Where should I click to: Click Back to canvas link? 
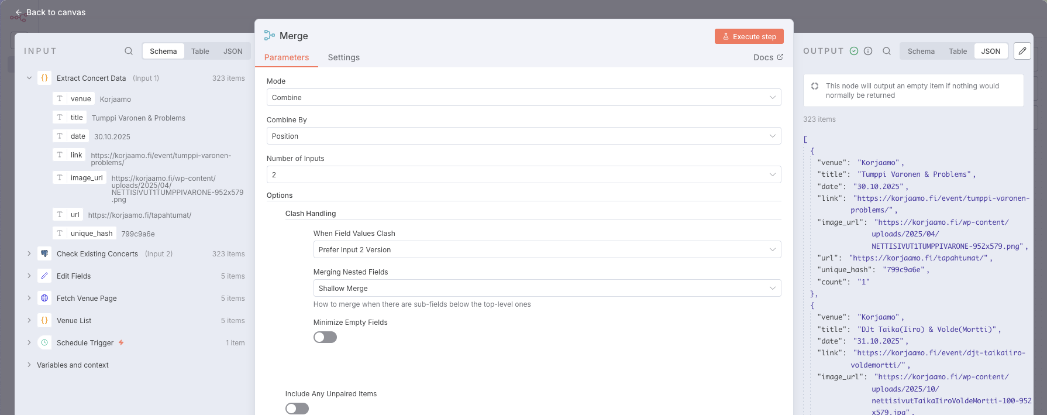50,12
